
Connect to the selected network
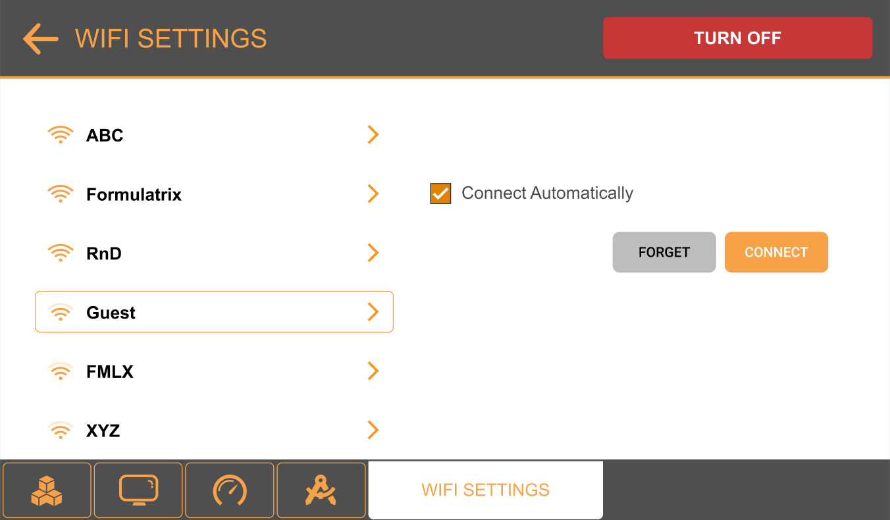point(776,252)
